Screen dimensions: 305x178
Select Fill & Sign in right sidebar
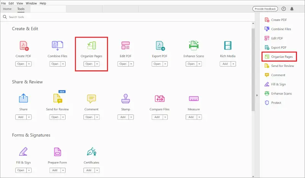click(x=275, y=84)
